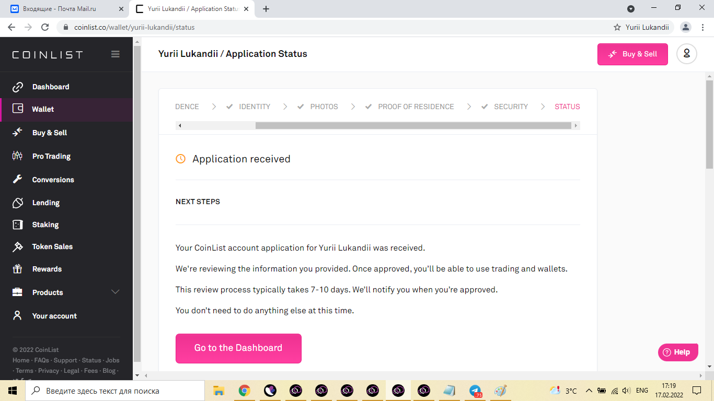Open the Chrome tab search dropdown arrow

[x=631, y=8]
